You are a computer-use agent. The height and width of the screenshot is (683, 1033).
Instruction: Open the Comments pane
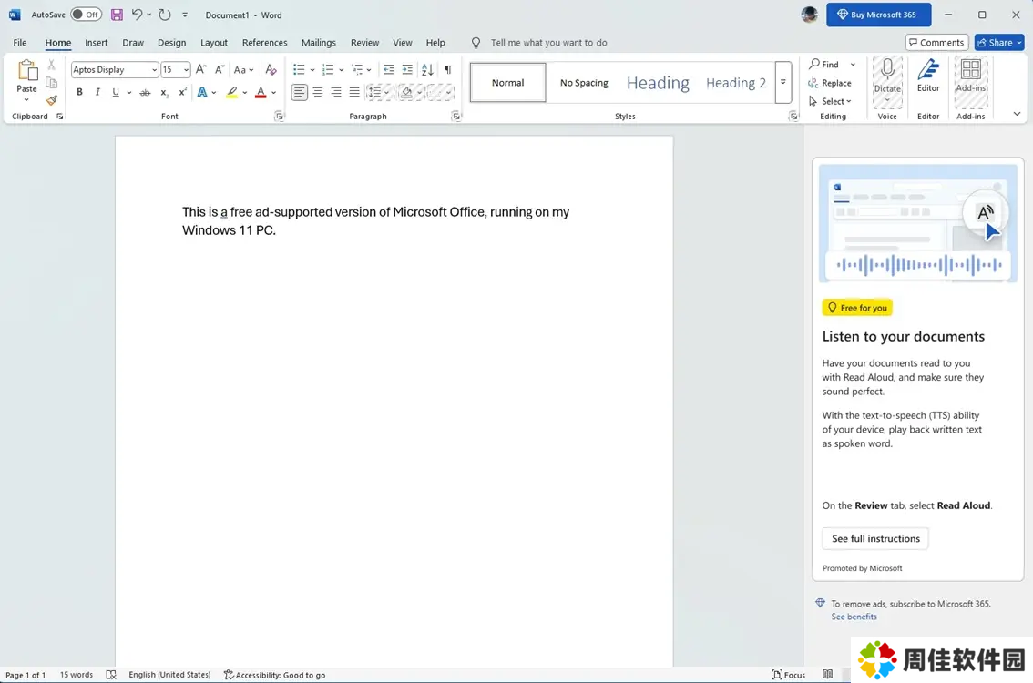[x=936, y=43]
